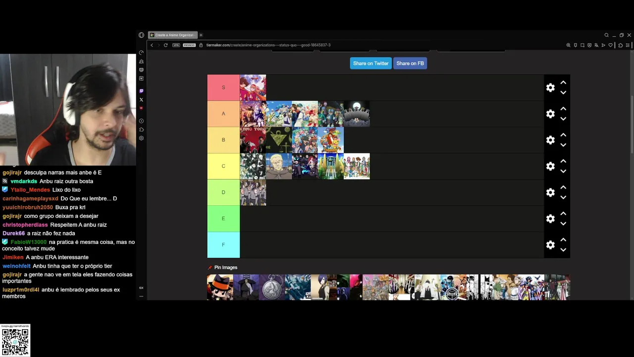Reload the tiermaker page
This screenshot has height=357, width=634.
[x=165, y=45]
